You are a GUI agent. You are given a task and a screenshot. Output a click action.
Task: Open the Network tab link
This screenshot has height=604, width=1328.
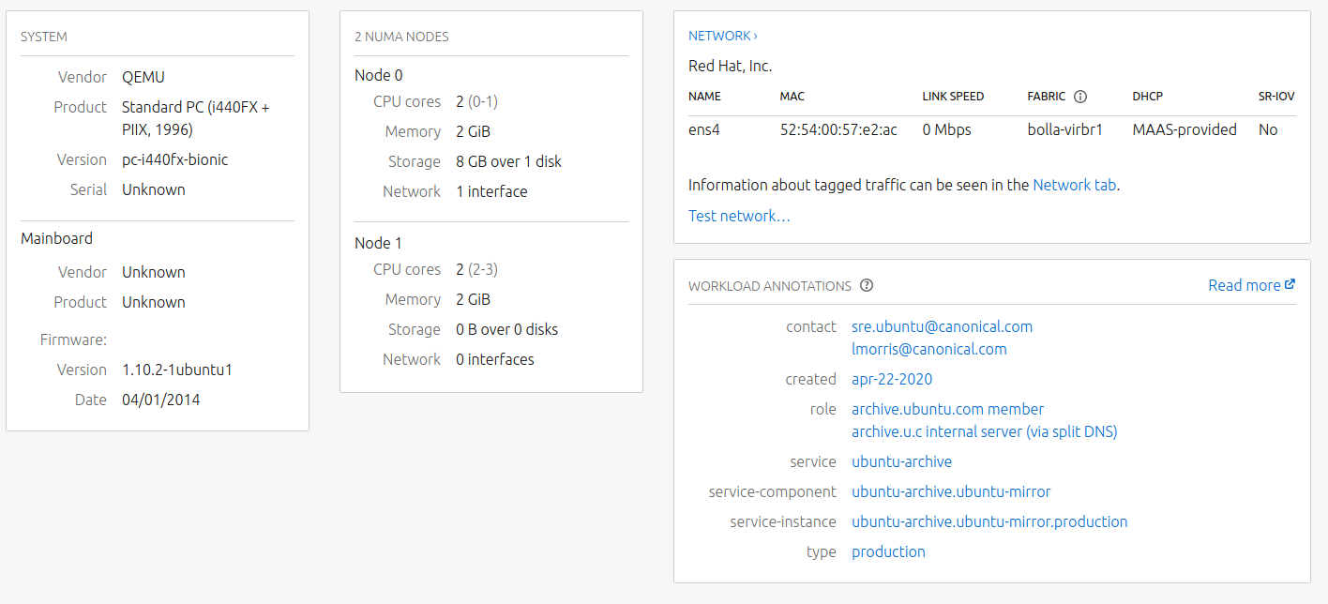click(x=1074, y=185)
